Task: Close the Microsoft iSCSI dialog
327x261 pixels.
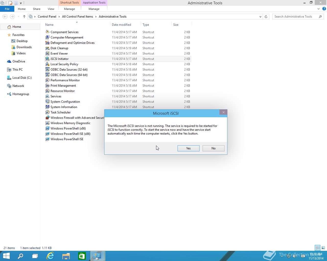Action: click(223, 112)
